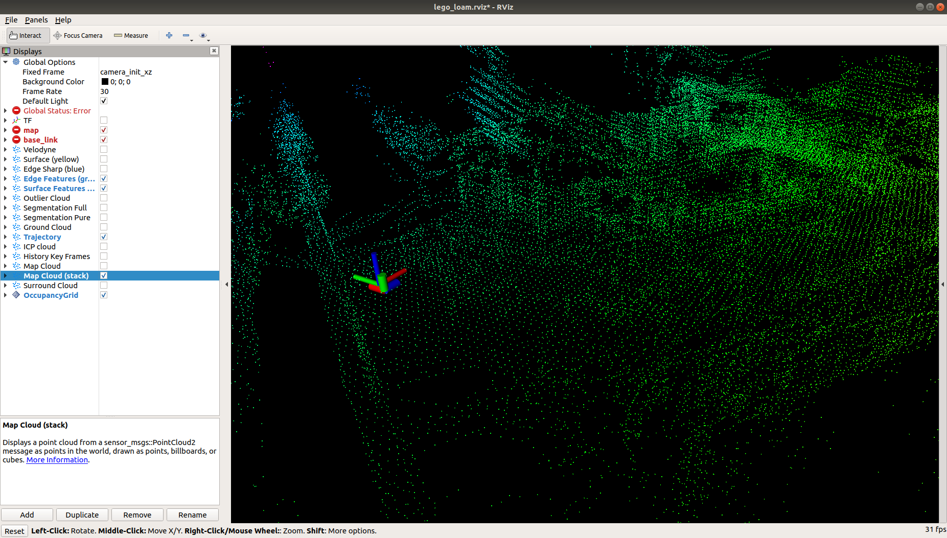Screen dimensions: 947x538
Task: Open the More Information link
Action: click(x=57, y=460)
